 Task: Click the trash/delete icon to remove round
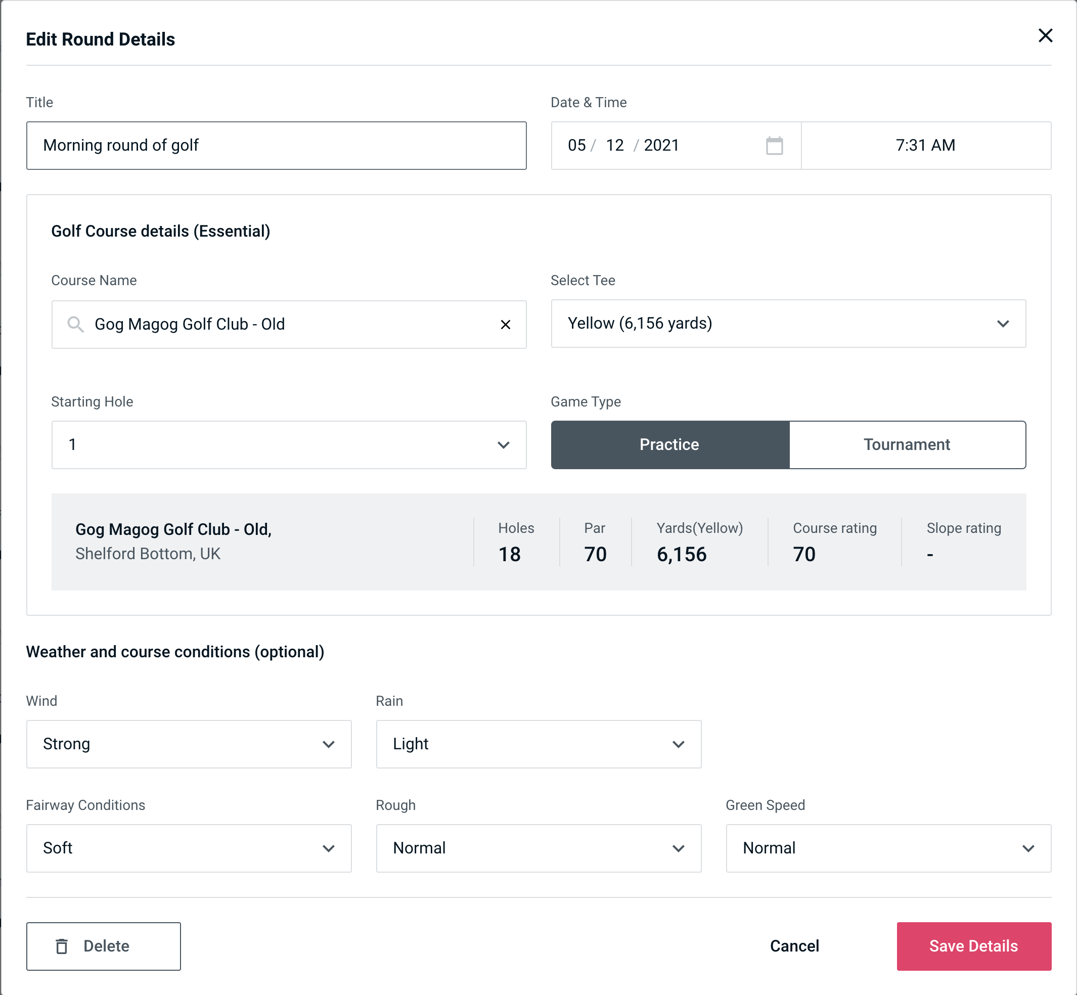pyautogui.click(x=63, y=946)
